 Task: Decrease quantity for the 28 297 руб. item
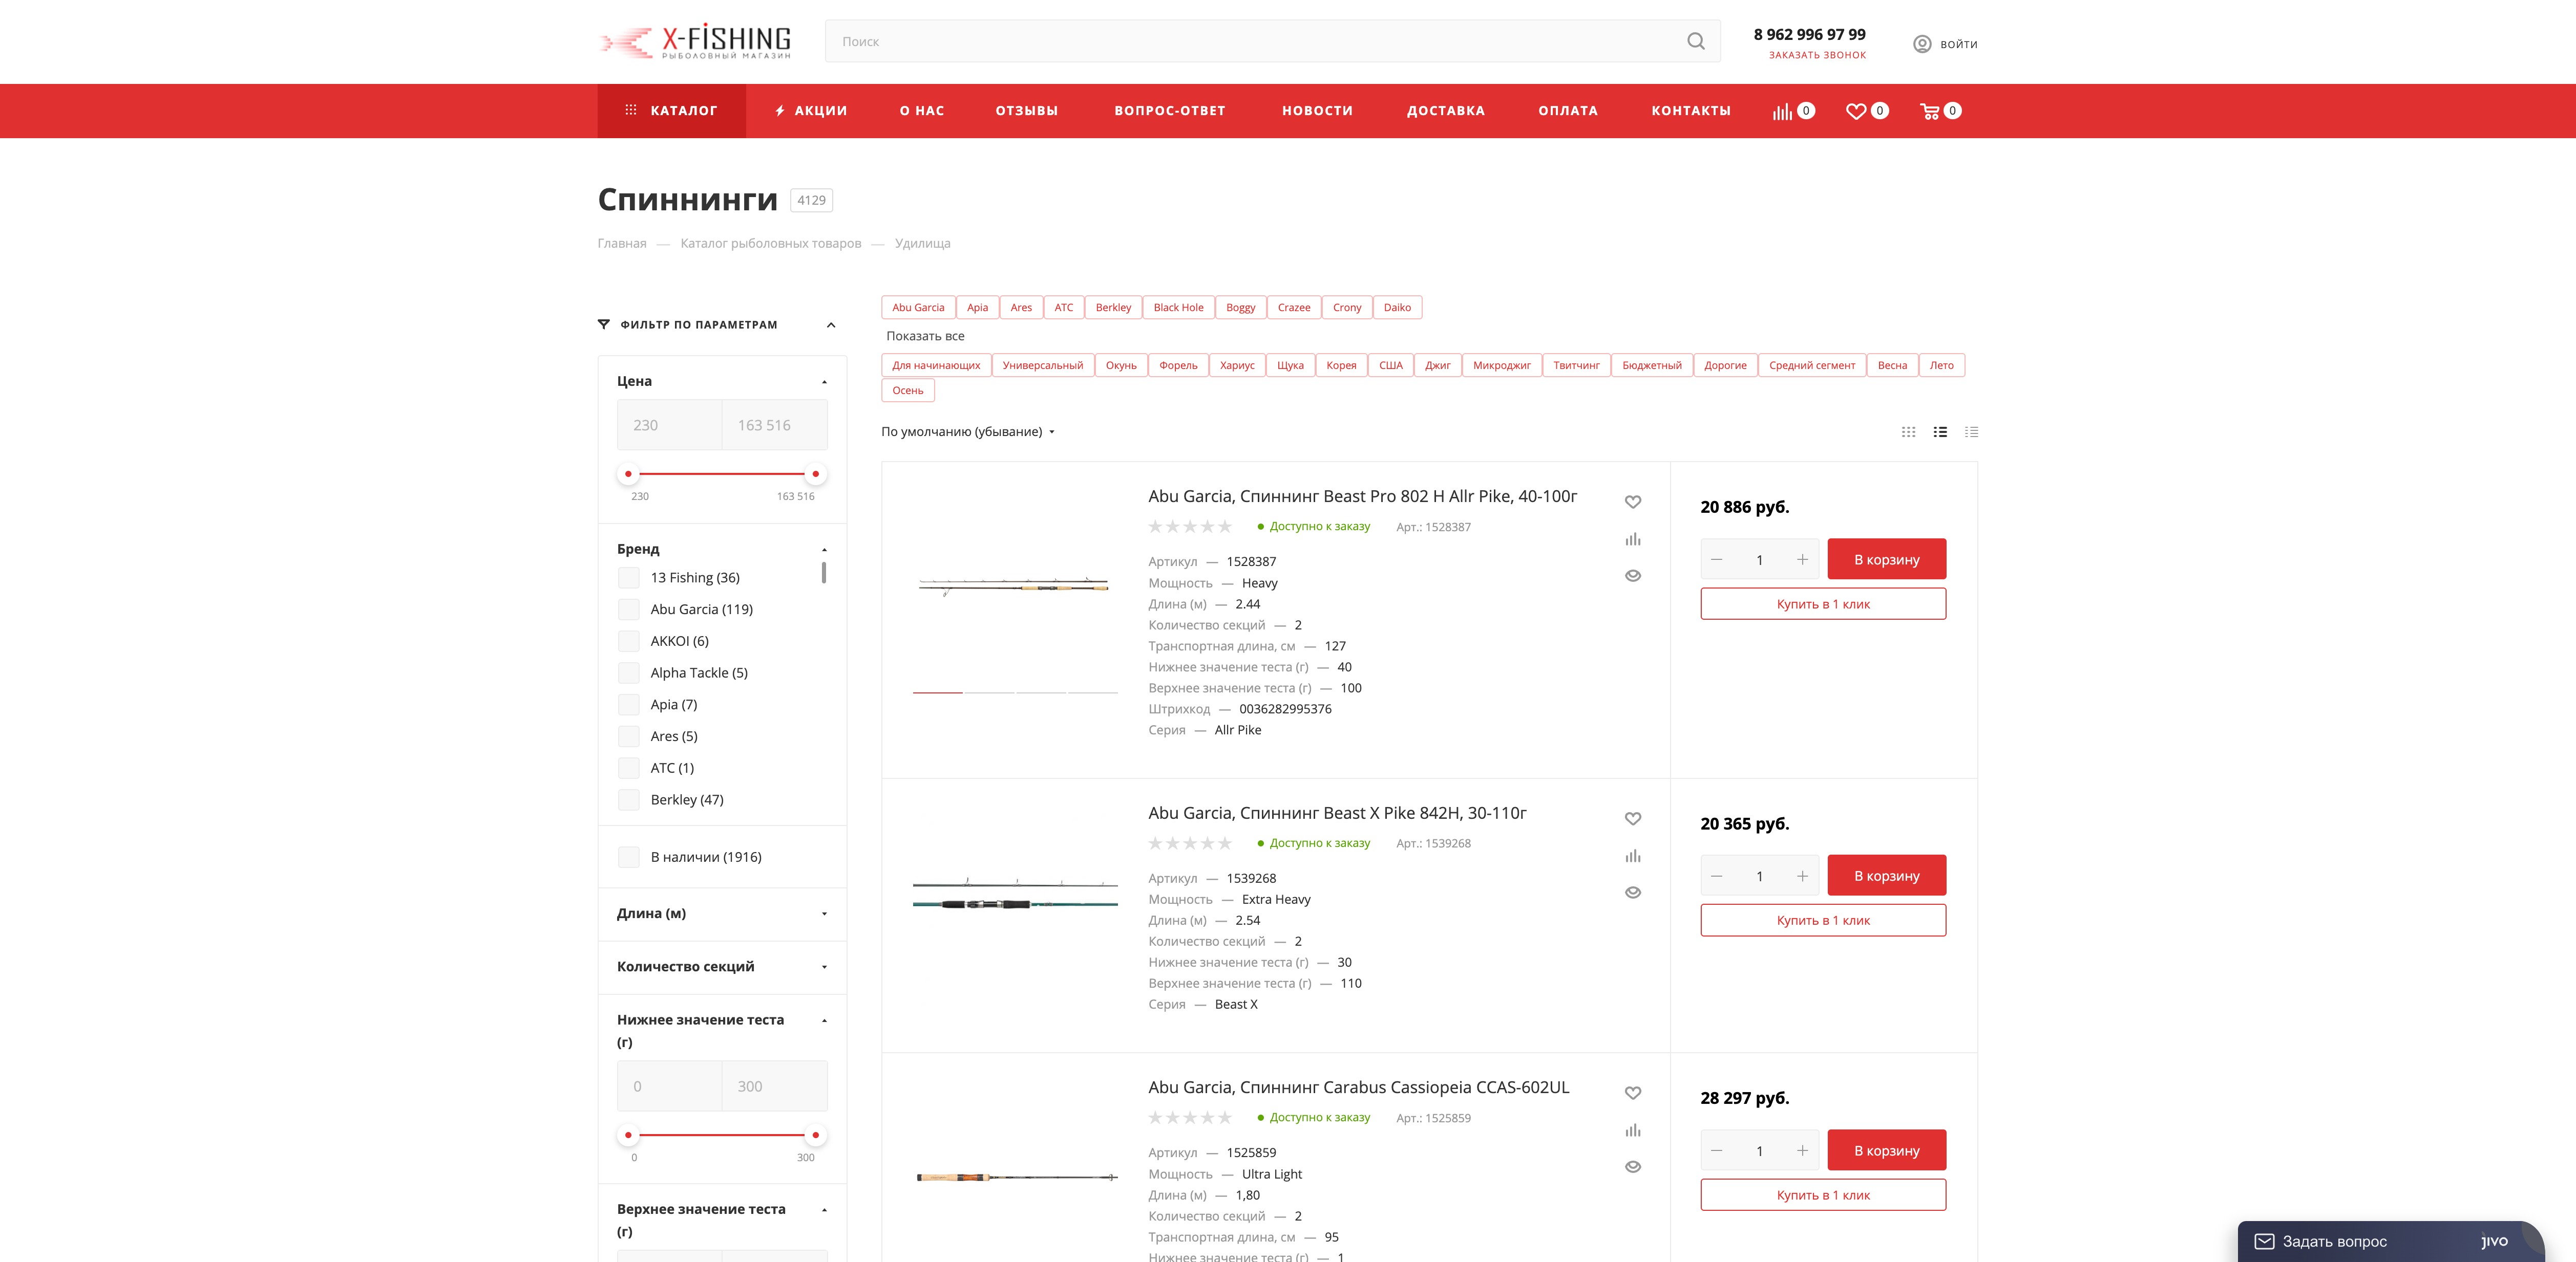1716,1151
